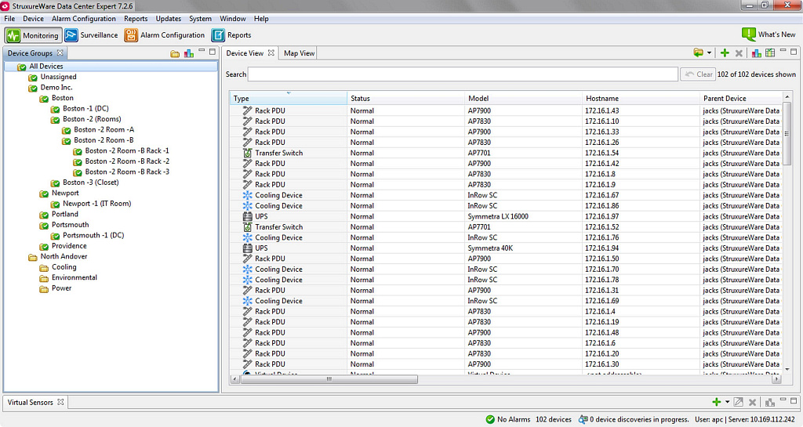Close the Device View tab
The image size is (803, 427).
(x=271, y=52)
